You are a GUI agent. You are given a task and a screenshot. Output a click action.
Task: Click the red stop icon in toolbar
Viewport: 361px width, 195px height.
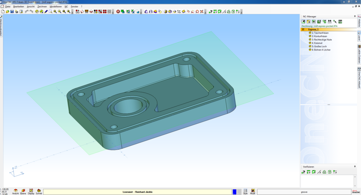pyautogui.click(x=118, y=12)
